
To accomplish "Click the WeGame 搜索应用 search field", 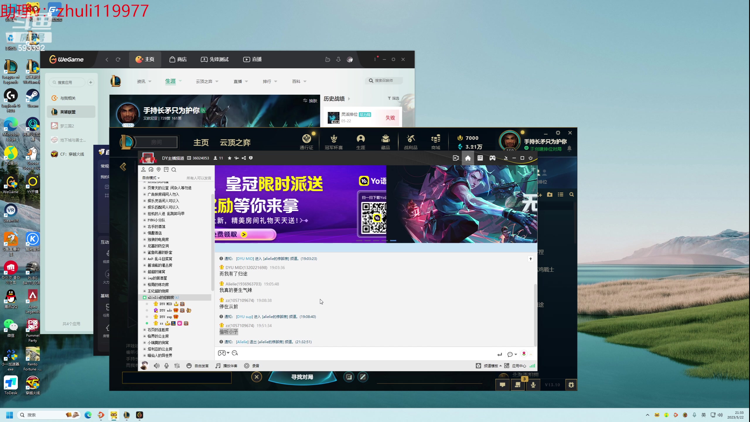I will [67, 83].
